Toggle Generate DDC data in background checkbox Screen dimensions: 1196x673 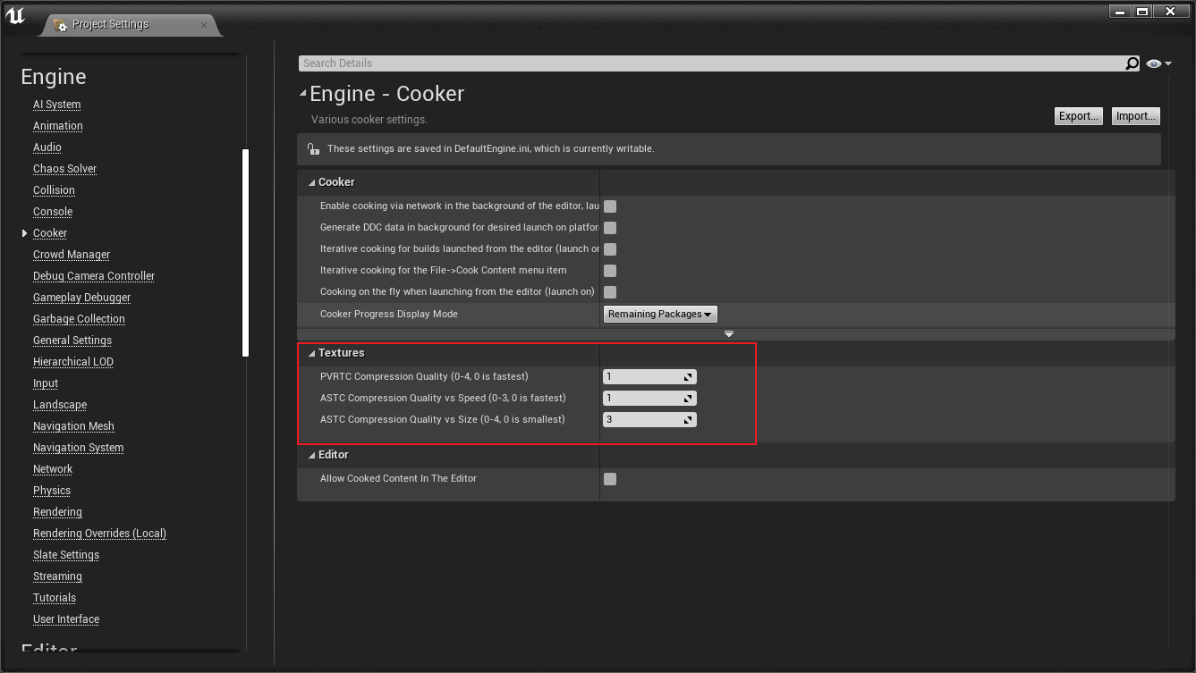pyautogui.click(x=610, y=228)
